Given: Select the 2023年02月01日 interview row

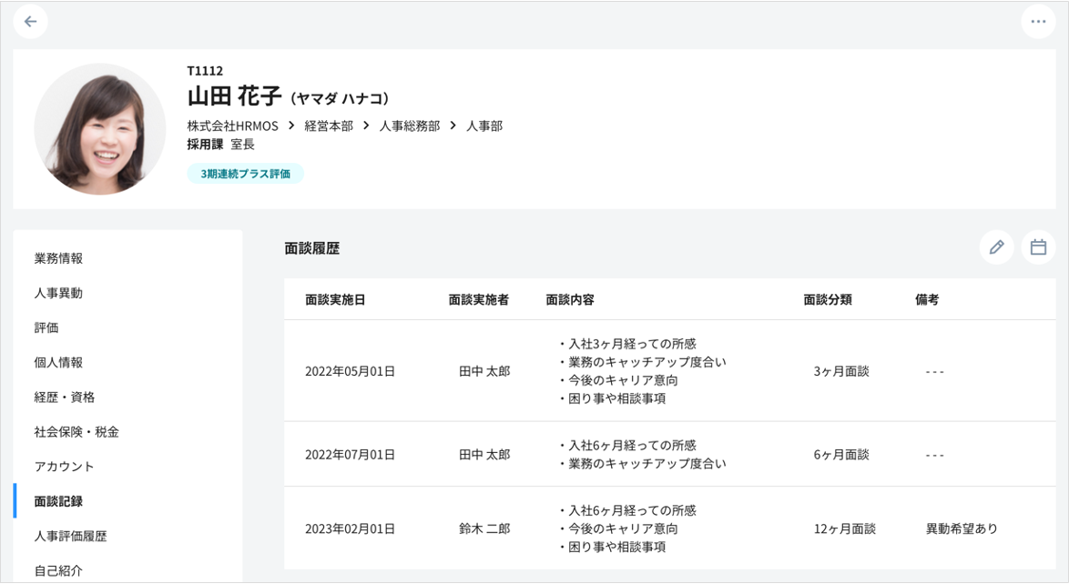Looking at the screenshot, I should coord(349,528).
